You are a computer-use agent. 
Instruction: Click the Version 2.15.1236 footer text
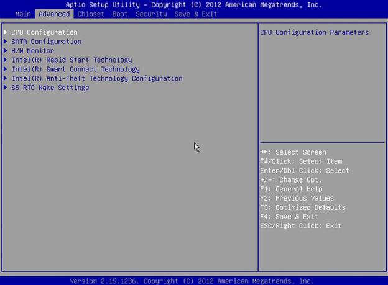coord(192,281)
